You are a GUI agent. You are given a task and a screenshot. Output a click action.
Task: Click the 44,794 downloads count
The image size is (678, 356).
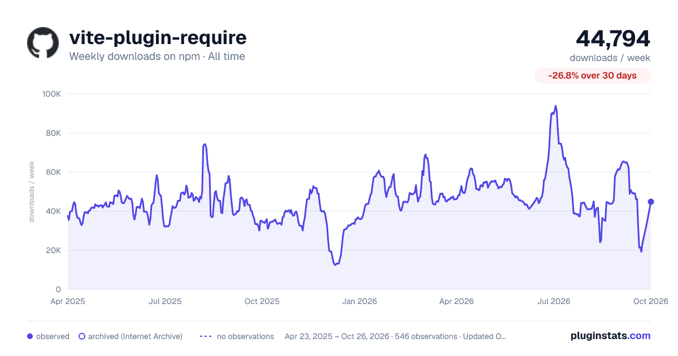(x=613, y=38)
